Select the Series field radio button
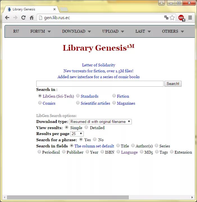 pyautogui.click(x=157, y=145)
